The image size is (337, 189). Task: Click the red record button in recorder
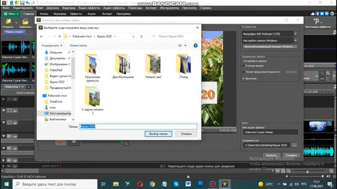tap(61, 142)
